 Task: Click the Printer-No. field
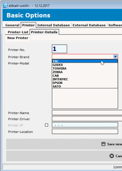pos(59,49)
